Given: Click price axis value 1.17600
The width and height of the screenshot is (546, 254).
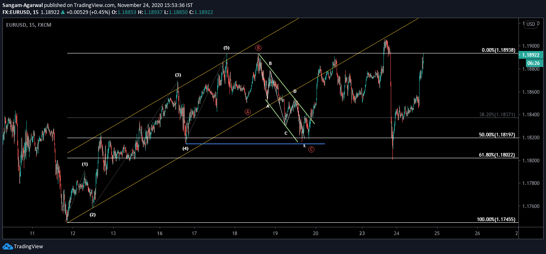Looking at the screenshot, I should click(530, 206).
